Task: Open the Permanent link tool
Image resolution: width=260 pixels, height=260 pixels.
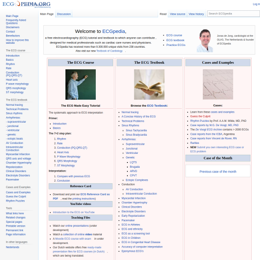Action: coord(14,231)
